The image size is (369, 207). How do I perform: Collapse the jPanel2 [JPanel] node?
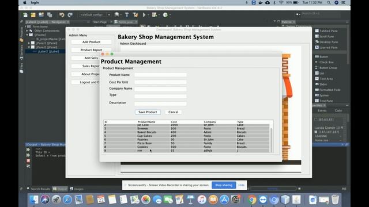pyautogui.click(x=29, y=47)
